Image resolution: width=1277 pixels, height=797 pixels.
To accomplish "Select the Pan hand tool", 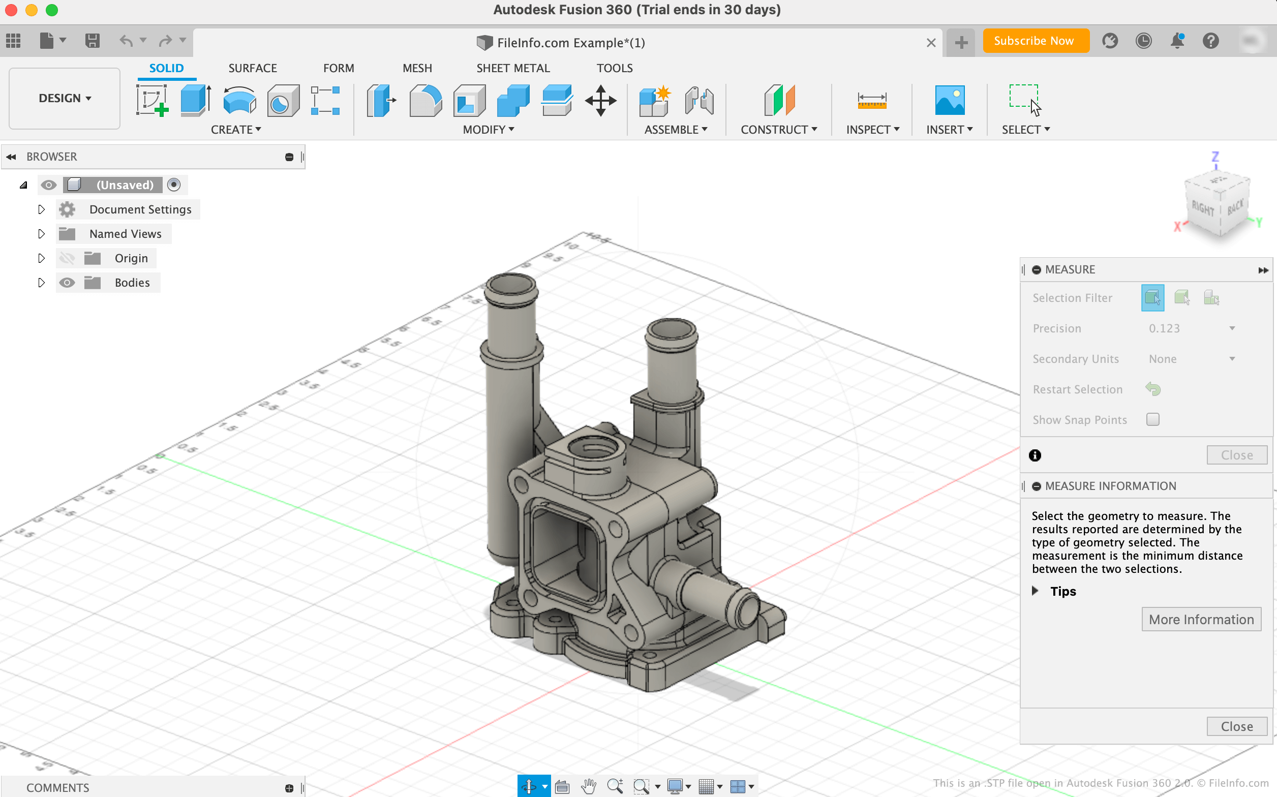I will click(x=588, y=786).
